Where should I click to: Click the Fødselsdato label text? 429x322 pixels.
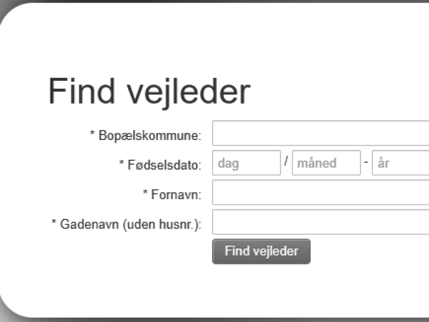tap(164, 165)
